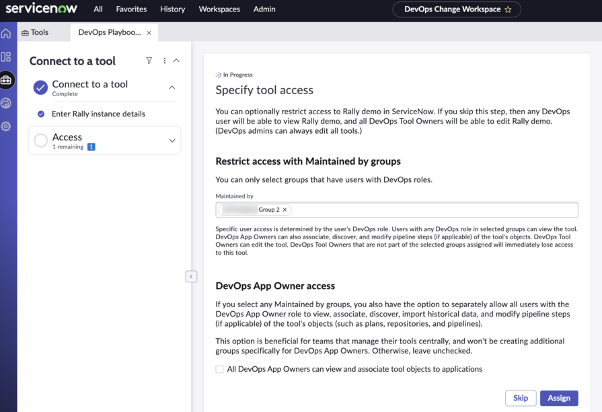Click the Access empty status circle
Screen dimensions: 602x412
click(41, 140)
